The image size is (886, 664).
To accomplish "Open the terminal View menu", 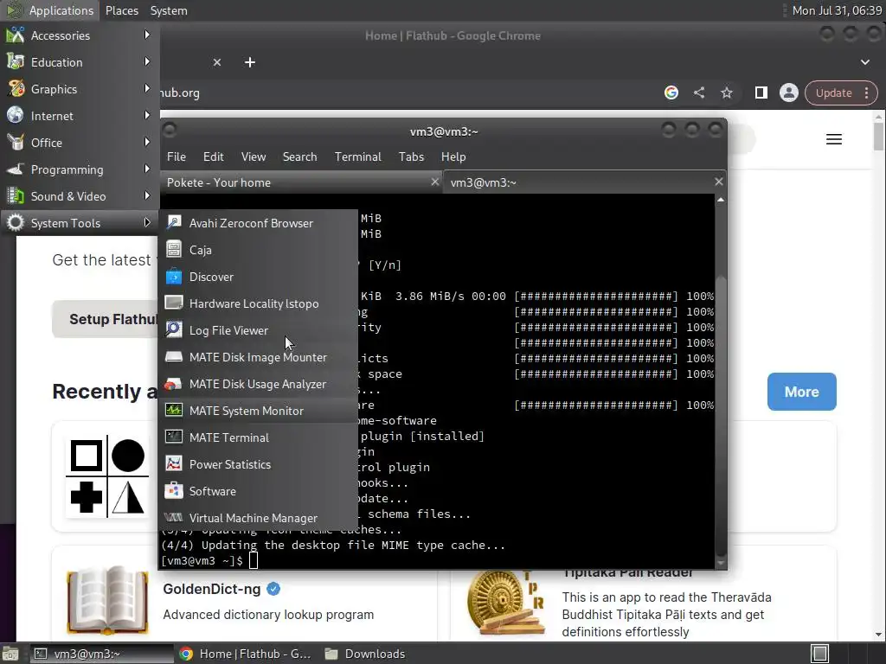I will point(254,157).
